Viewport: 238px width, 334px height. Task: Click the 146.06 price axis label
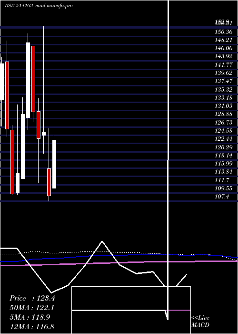(x=224, y=48)
